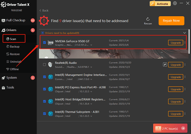Uncheck Intel Thermal Subsystem checkbox

pyautogui.click(x=45, y=114)
